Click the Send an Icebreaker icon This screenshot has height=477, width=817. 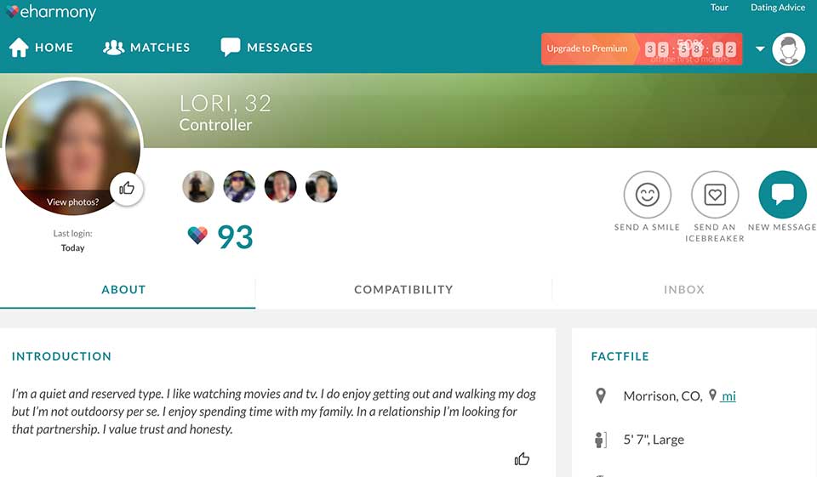coord(714,195)
